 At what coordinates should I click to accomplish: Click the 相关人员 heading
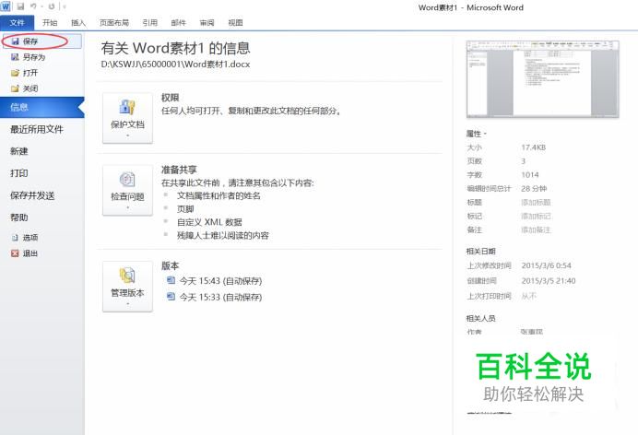[x=480, y=318]
